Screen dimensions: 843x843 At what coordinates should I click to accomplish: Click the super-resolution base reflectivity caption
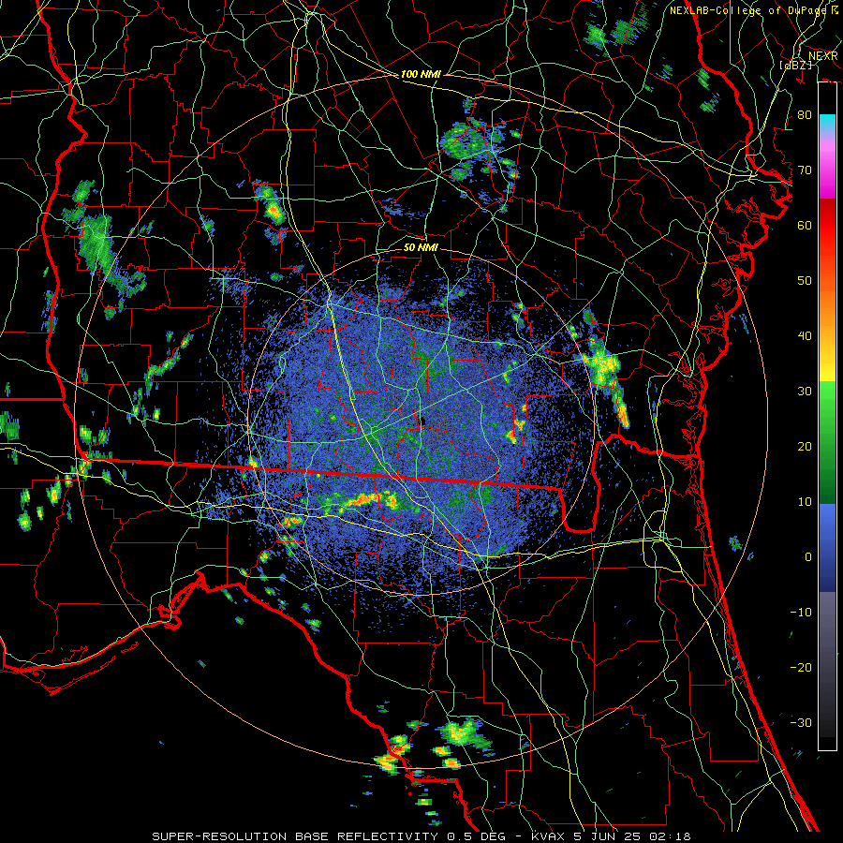421,836
